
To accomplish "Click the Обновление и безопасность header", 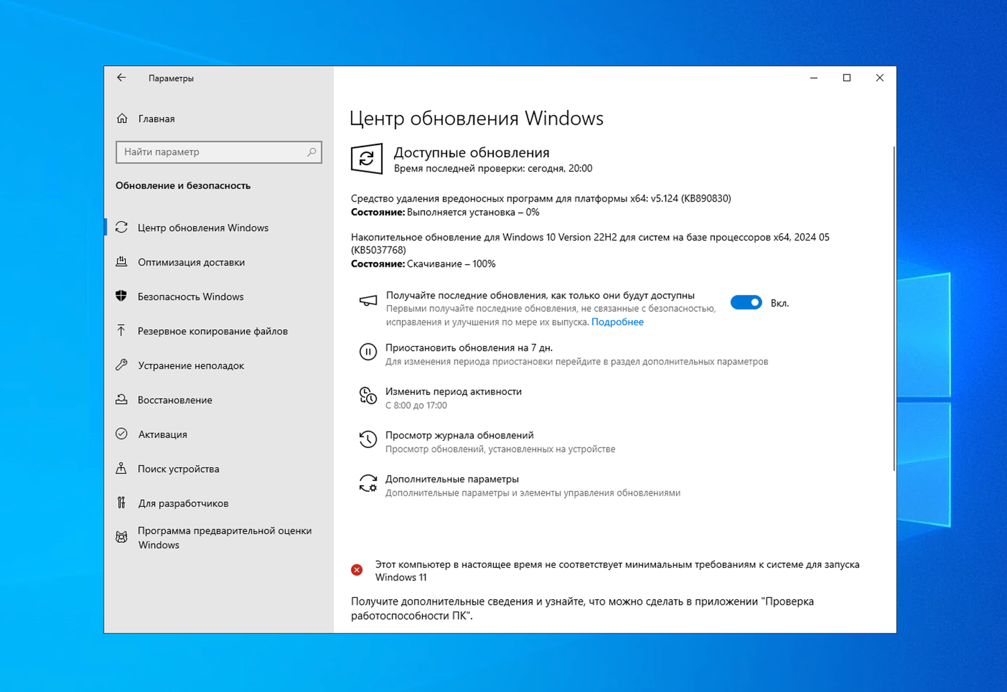I will pos(183,185).
